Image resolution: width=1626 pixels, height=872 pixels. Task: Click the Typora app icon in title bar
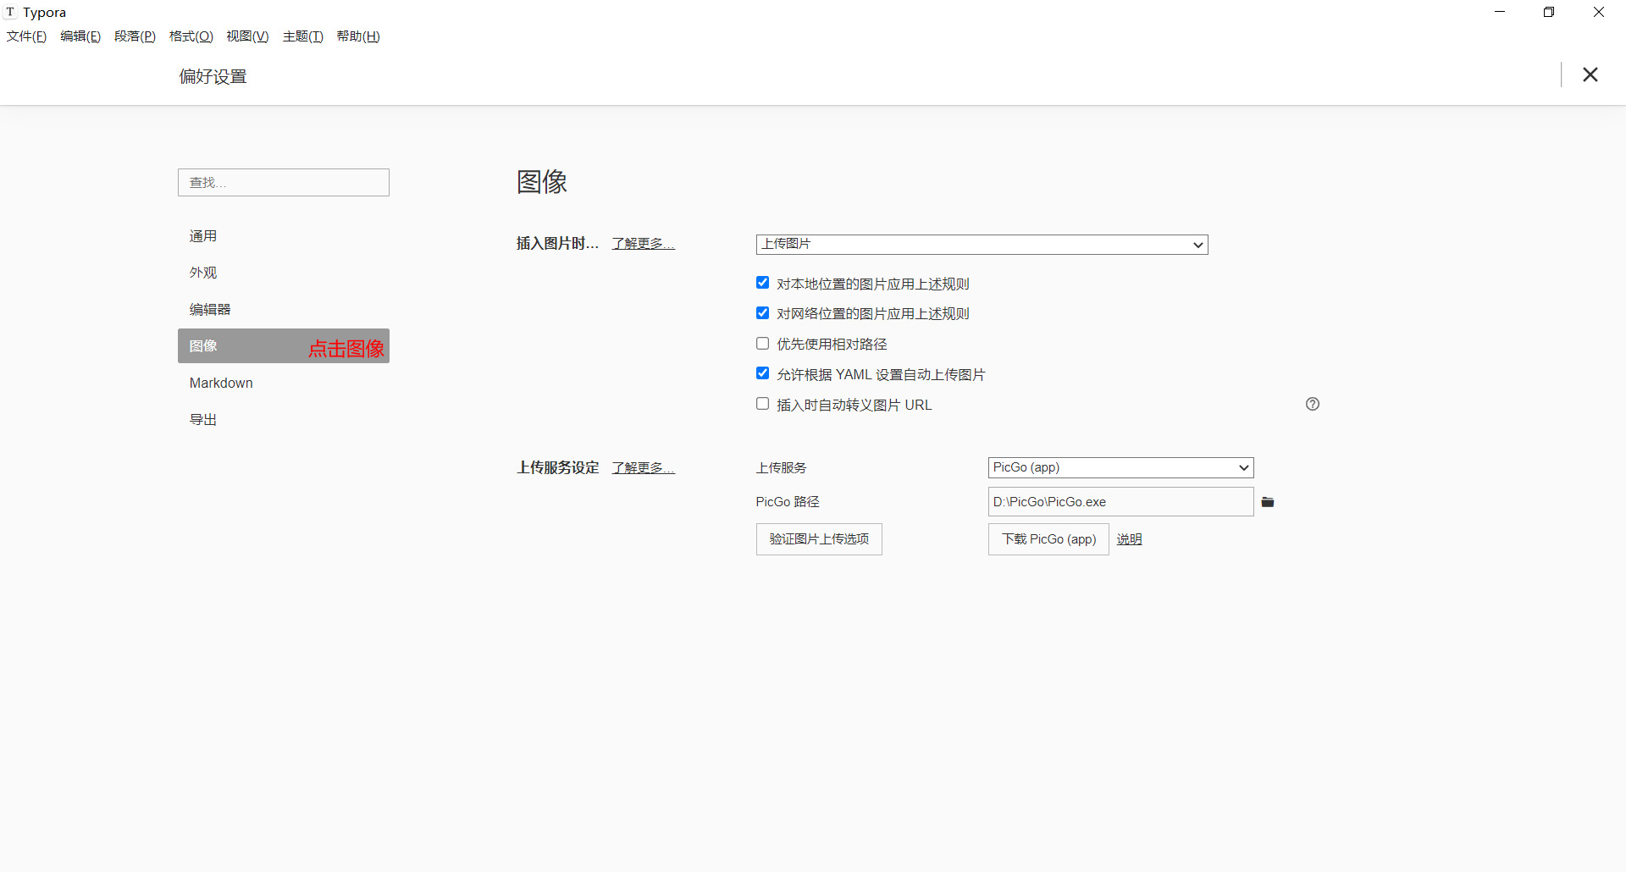[10, 12]
